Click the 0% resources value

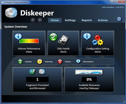(89, 79)
